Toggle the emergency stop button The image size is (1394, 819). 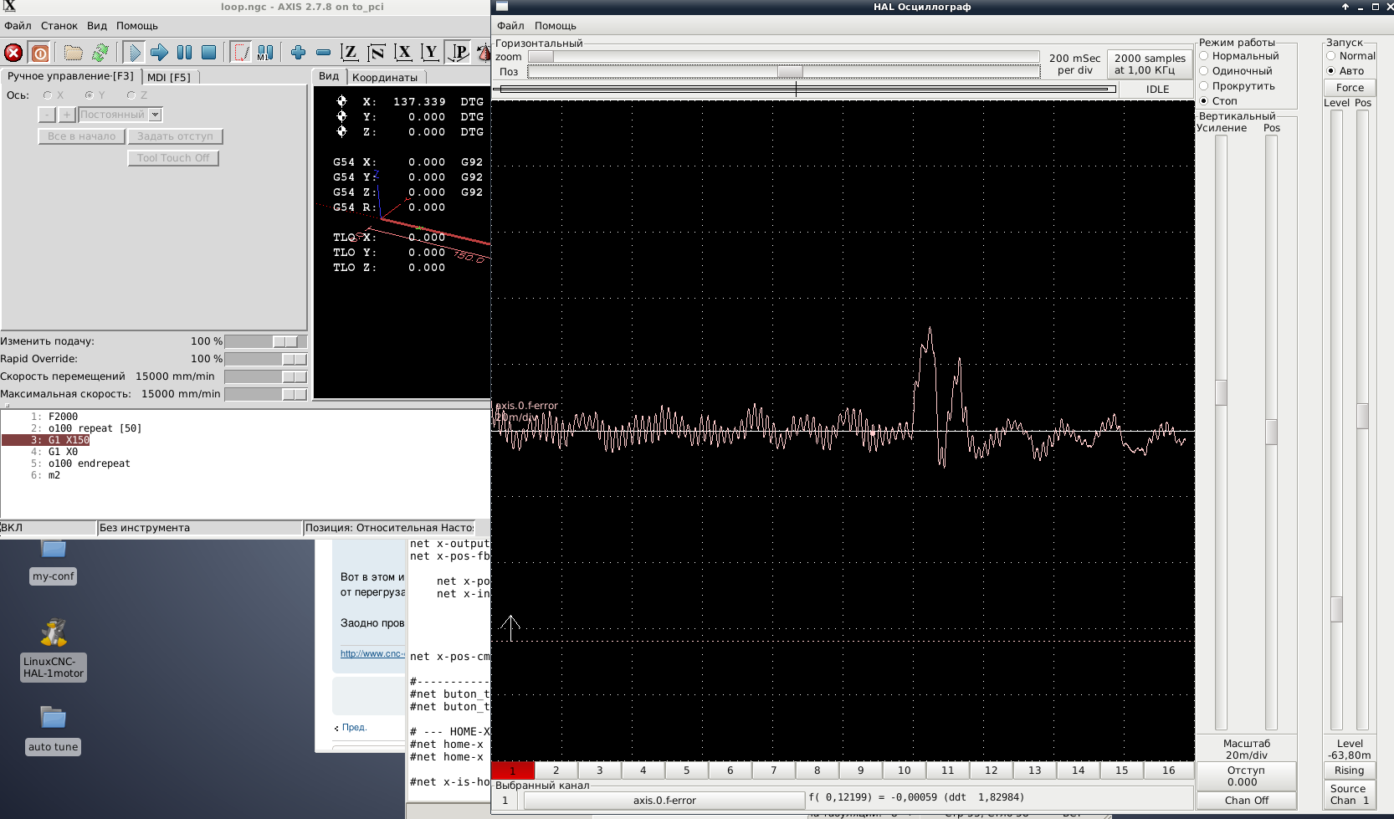point(13,53)
